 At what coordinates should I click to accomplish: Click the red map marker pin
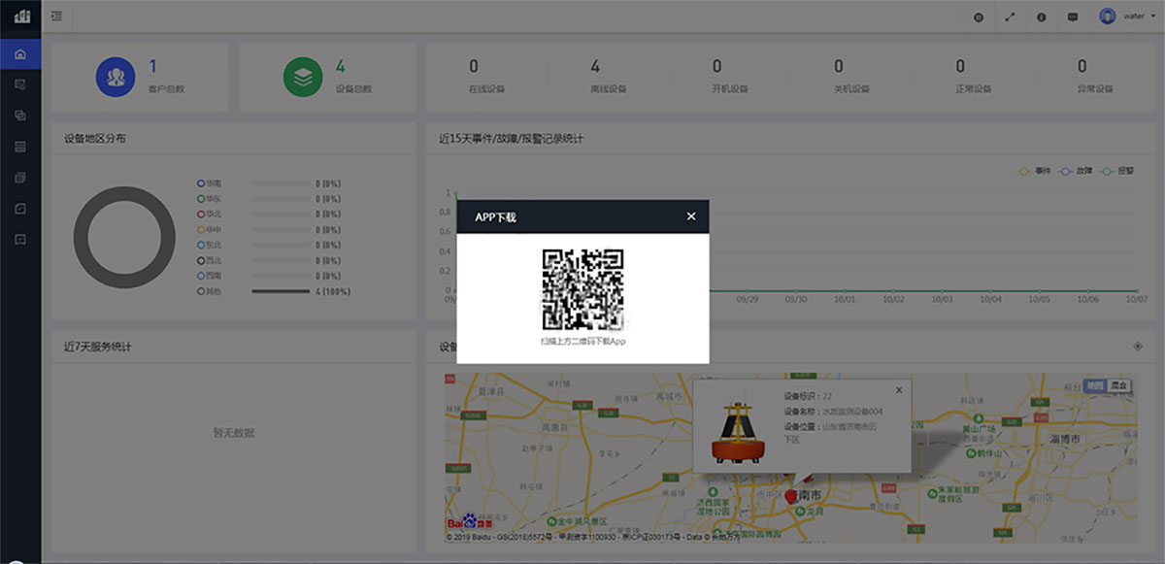790,495
